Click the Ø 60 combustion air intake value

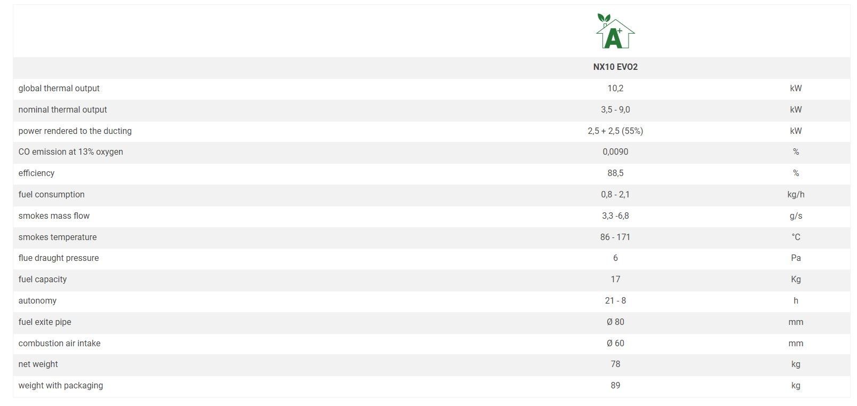pos(615,343)
